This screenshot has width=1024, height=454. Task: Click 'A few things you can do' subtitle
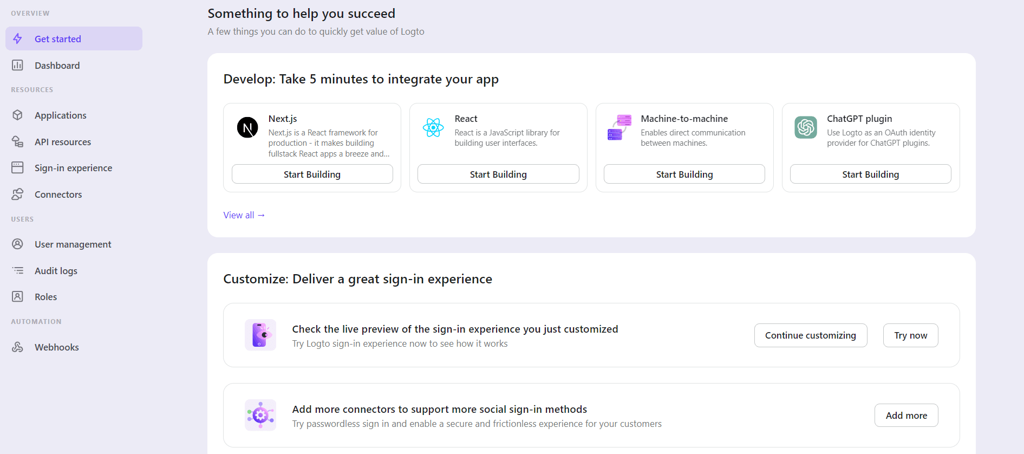316,31
